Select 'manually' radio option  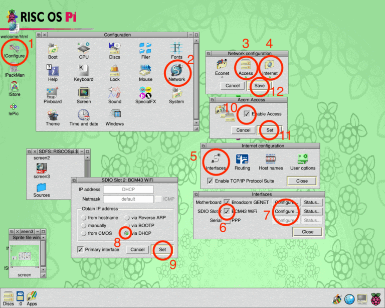point(84,225)
